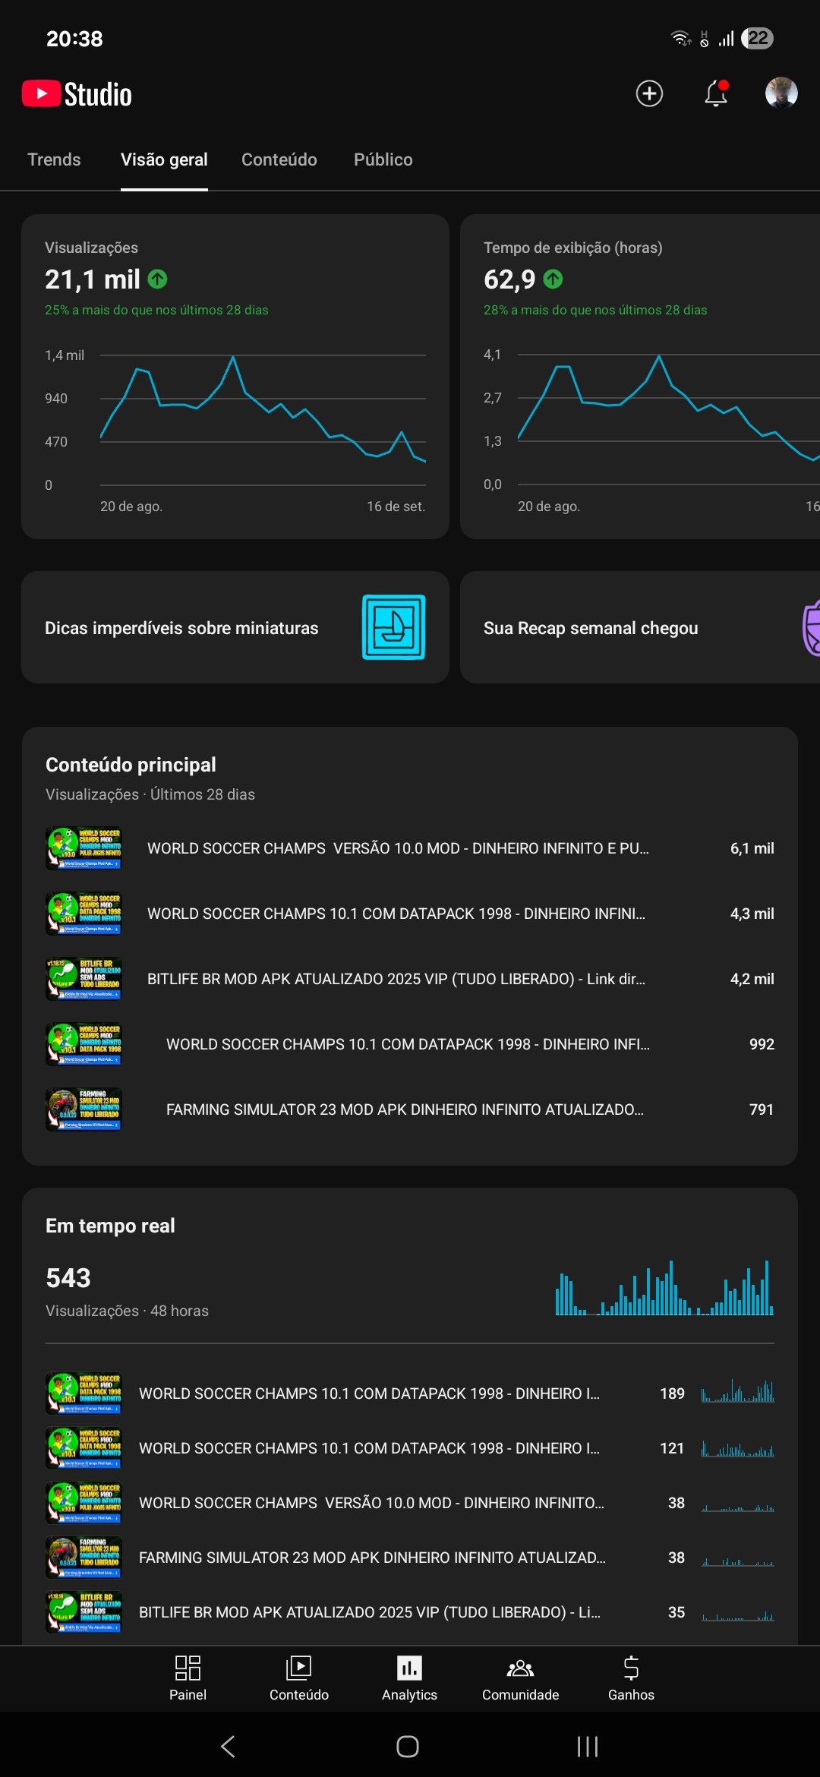Open Dicas imperdíveis sobre miniaturas card
This screenshot has height=1777, width=820.
235,627
